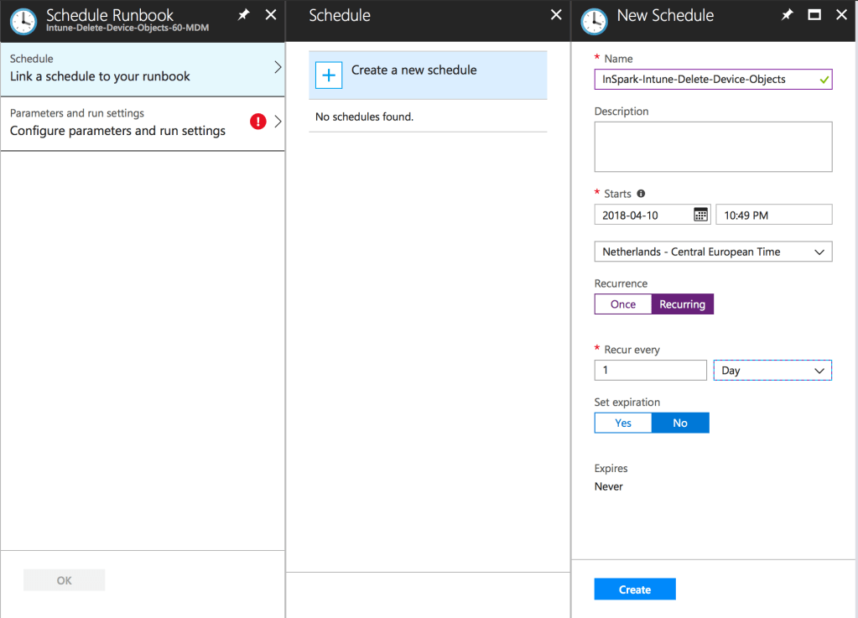Screen dimensions: 858x618
Task: Click the start time field
Action: pos(773,215)
